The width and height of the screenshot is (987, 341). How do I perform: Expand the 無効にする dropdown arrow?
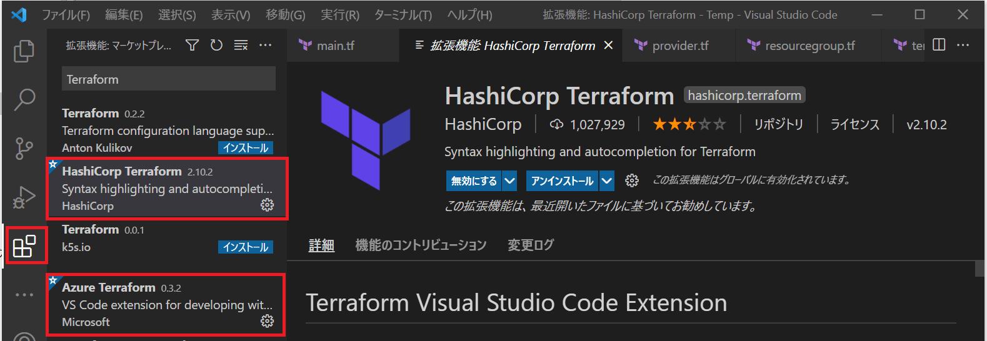coord(510,181)
